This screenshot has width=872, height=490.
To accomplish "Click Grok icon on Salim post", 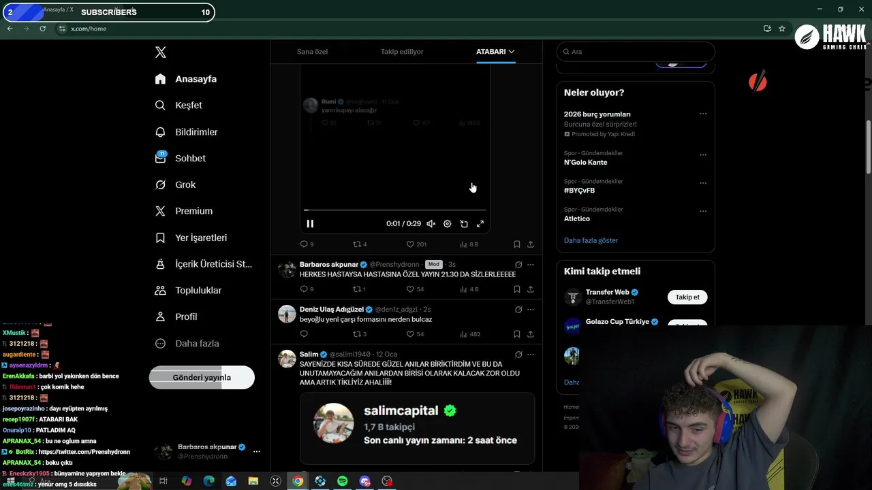I will 518,355.
